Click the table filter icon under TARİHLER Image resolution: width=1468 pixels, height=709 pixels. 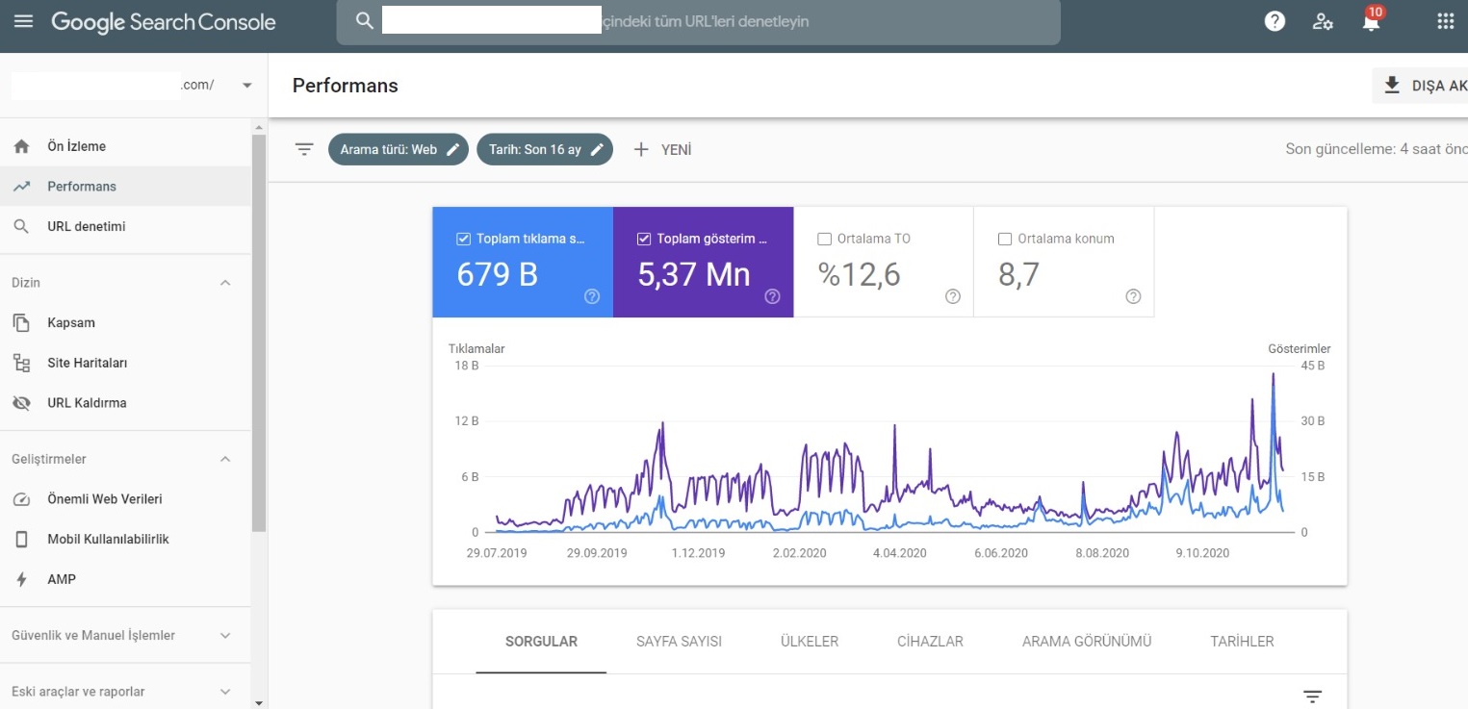[1312, 696]
